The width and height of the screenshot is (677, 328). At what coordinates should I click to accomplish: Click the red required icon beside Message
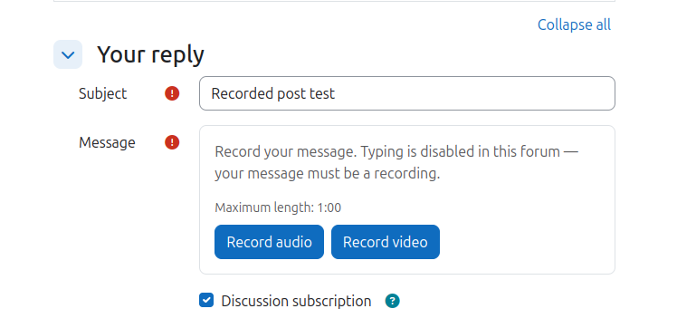172,142
